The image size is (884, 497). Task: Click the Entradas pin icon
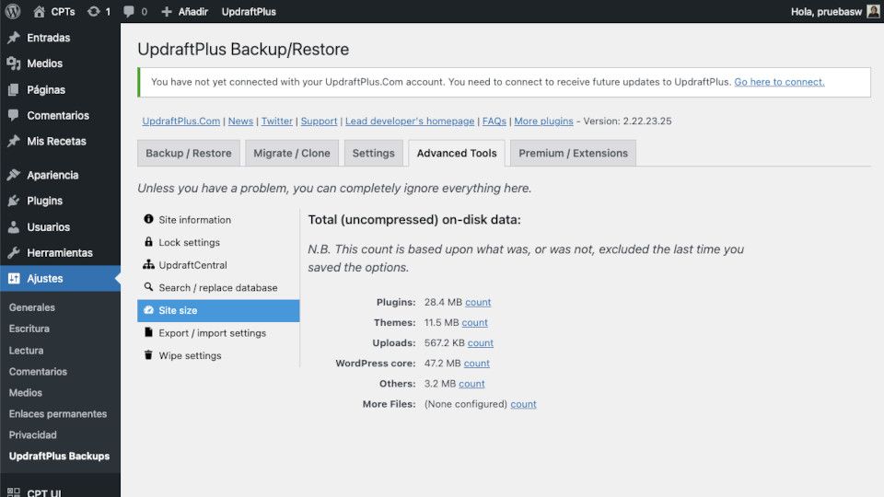[14, 38]
